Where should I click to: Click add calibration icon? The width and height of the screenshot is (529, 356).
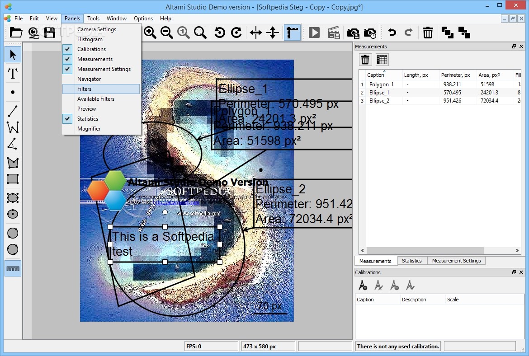363,286
